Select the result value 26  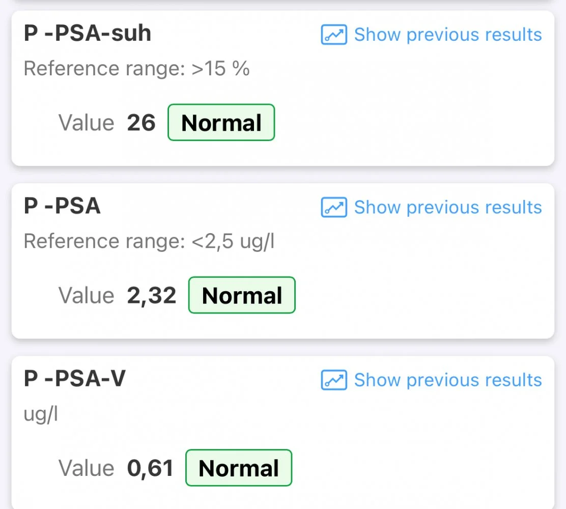point(141,123)
